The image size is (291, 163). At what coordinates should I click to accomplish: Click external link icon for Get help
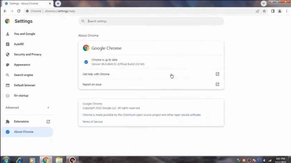pyautogui.click(x=218, y=74)
